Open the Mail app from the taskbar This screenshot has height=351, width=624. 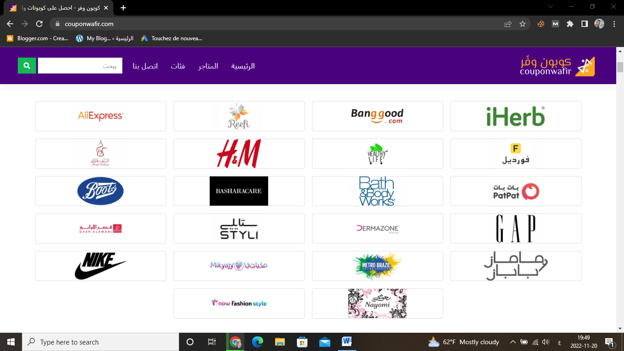325,342
